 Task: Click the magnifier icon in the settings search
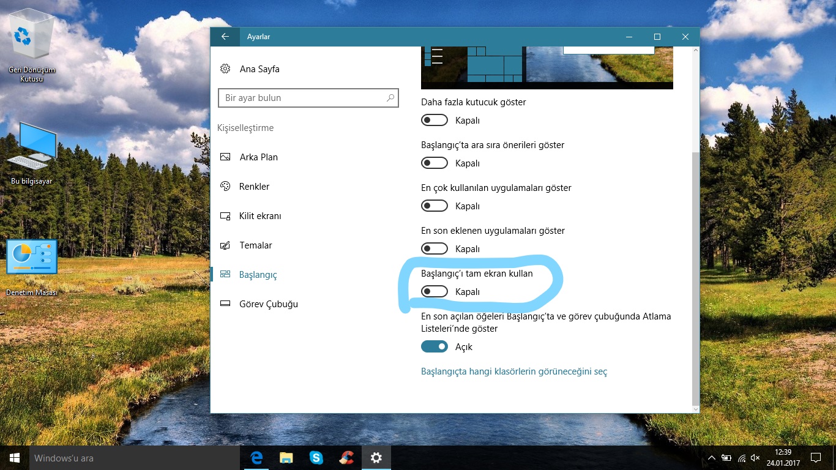pos(390,98)
